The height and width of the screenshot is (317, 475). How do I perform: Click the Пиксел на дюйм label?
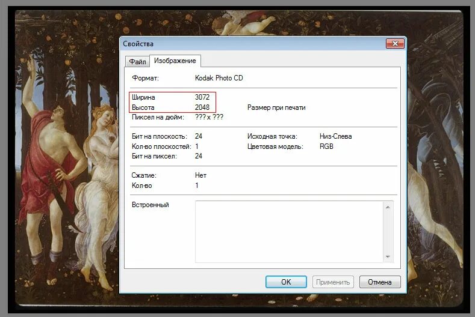click(158, 117)
